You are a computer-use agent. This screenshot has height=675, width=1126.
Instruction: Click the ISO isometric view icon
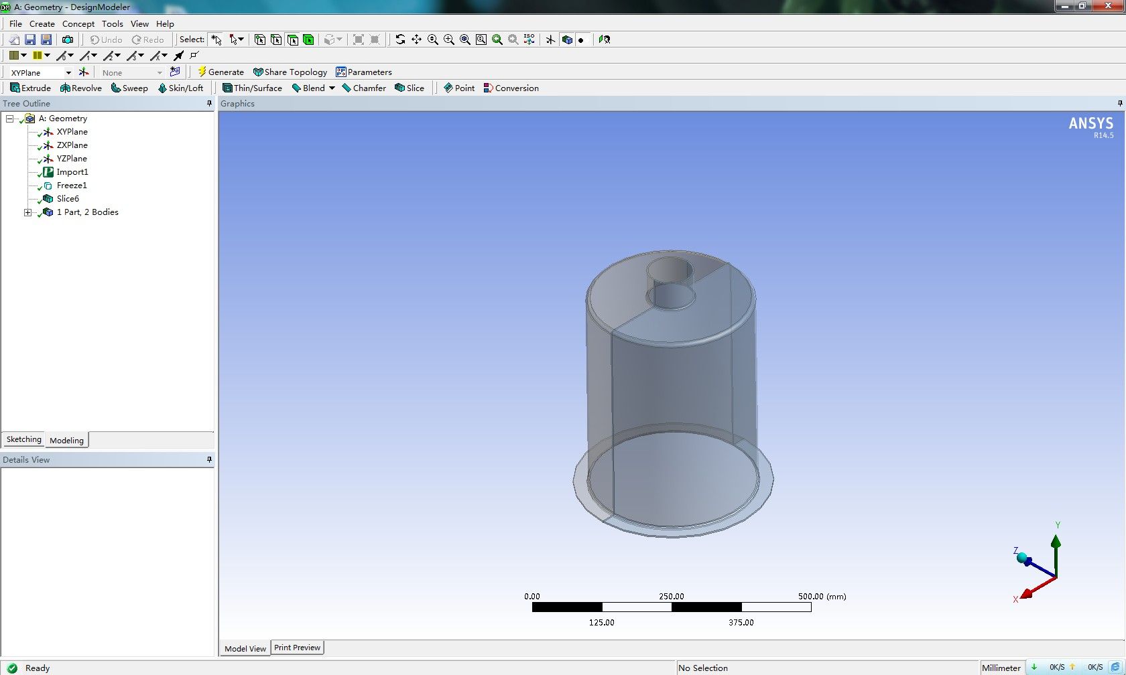coord(529,40)
